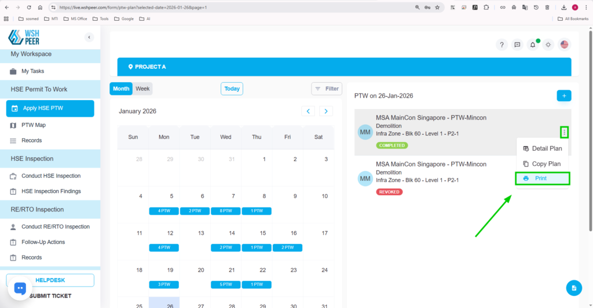Open the notifications bell
The height and width of the screenshot is (308, 593).
[x=533, y=44]
